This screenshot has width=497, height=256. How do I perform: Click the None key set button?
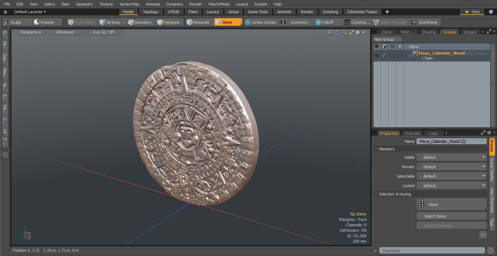[452, 205]
